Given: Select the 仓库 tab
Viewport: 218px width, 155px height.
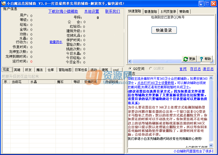Looking at the screenshot, I should click(51, 70).
